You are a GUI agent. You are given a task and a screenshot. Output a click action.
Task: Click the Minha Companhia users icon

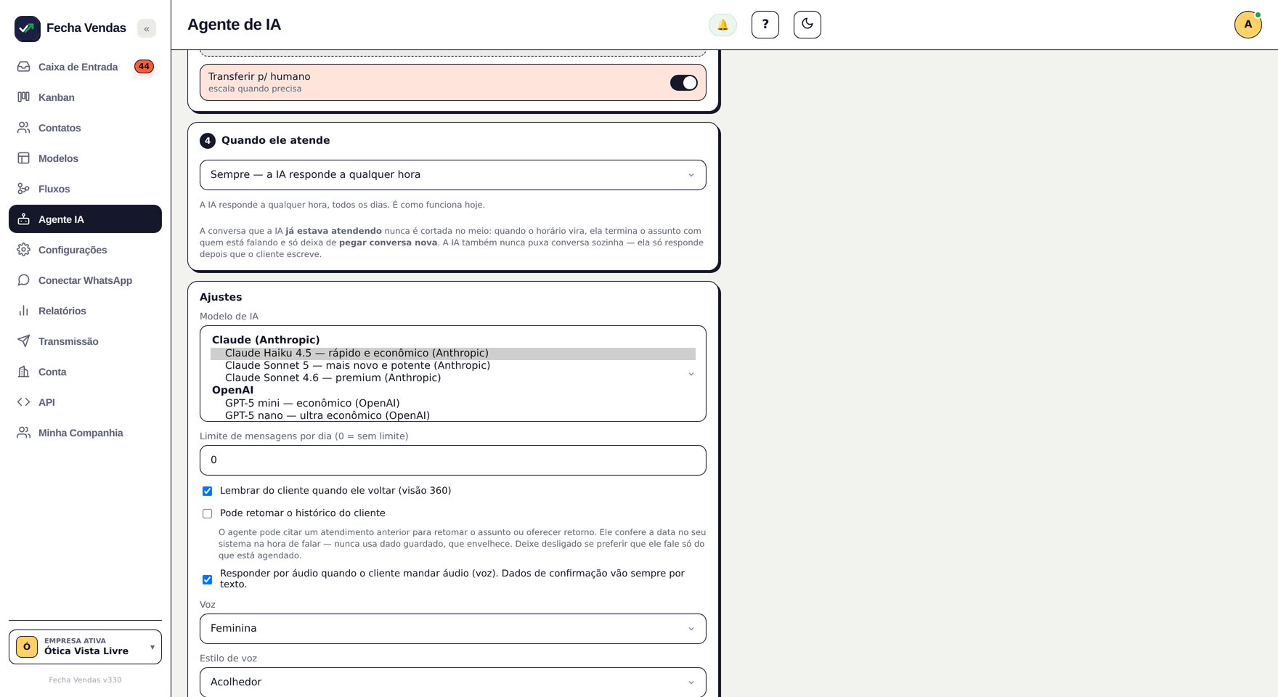(24, 433)
